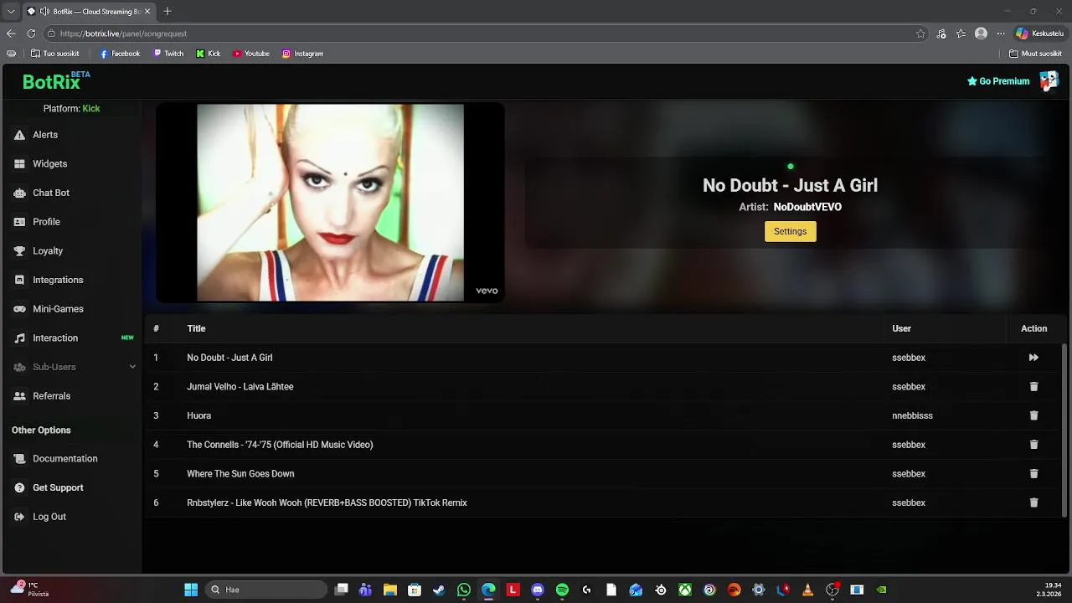Screen dimensions: 1072x603
Task: Open a new browser tab
Action: [167, 12]
